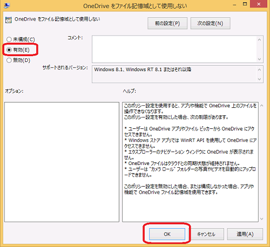Click the help pane scroll down arrow
Viewport: 270px width, 247px height.
point(262,219)
